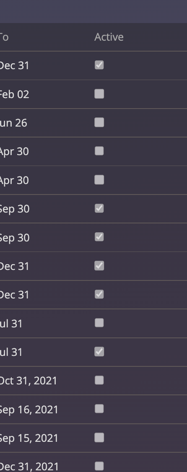This screenshot has height=472, width=187.
Task: Sort by the Active column header
Action: pos(109,37)
